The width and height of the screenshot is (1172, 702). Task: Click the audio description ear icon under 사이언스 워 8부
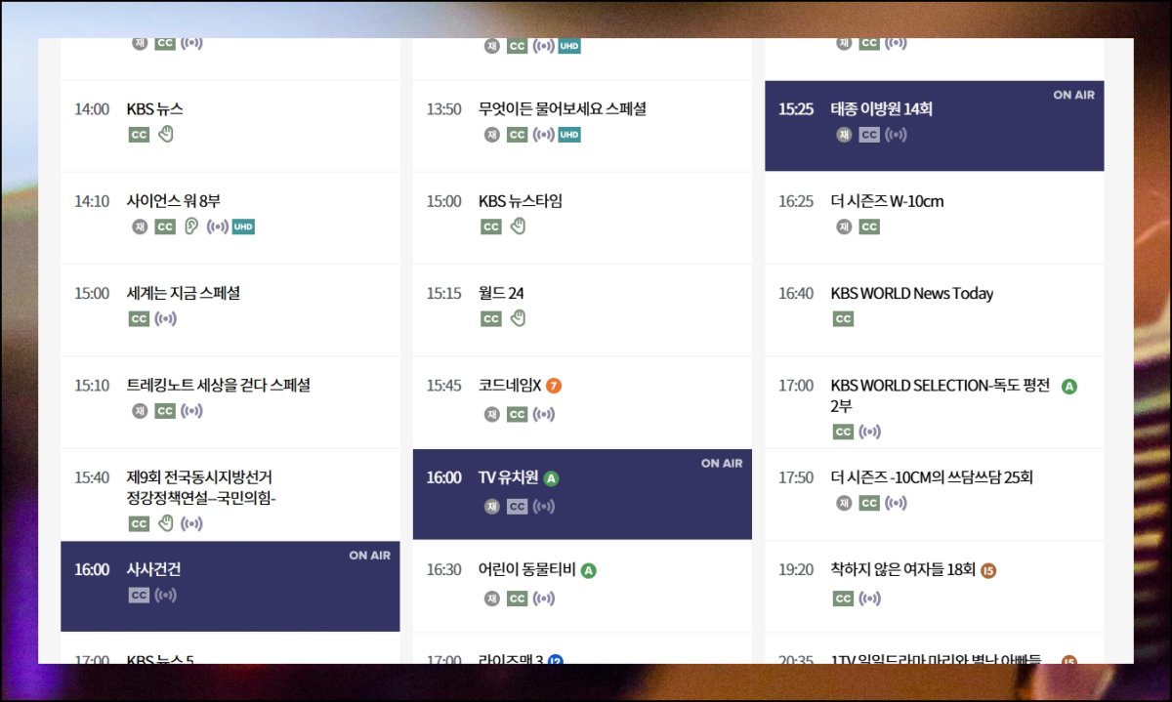[190, 227]
